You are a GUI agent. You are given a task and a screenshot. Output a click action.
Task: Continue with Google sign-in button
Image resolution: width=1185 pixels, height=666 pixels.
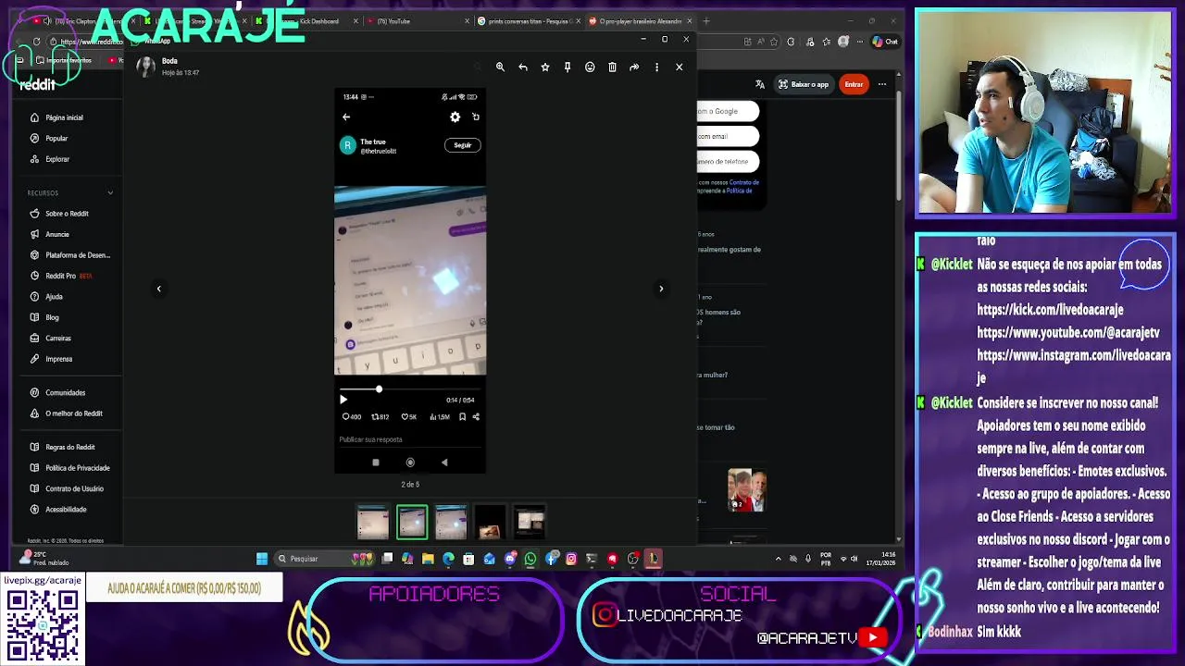click(x=728, y=111)
